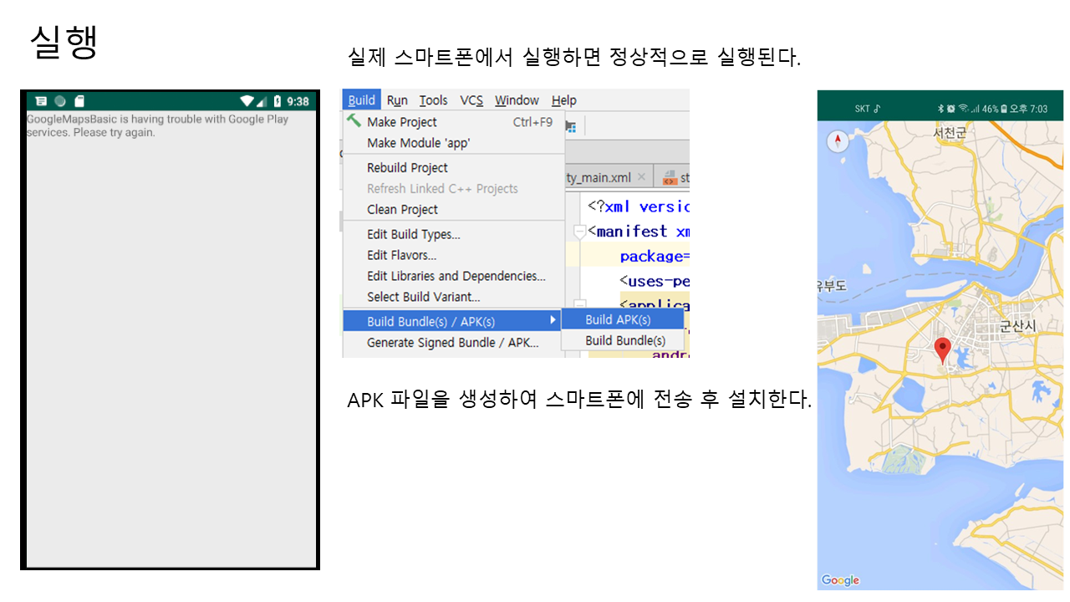The image size is (1070, 602).
Task: Expand Build Bundle(s) / APK(s) submenu arrow
Action: [x=553, y=321]
